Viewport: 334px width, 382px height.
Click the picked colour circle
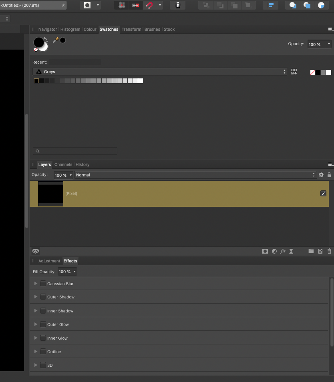pos(63,40)
